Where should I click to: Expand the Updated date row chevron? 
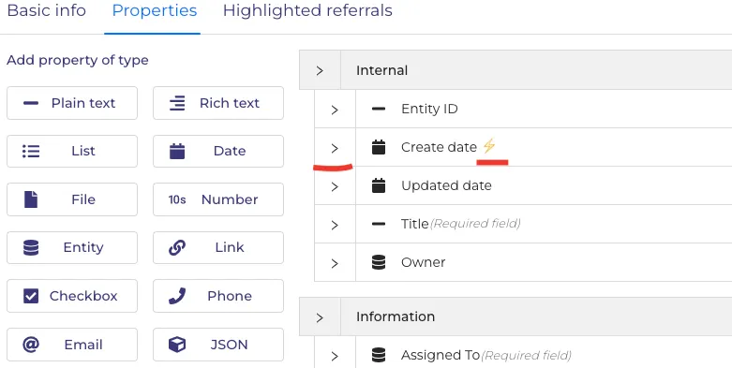tap(335, 186)
